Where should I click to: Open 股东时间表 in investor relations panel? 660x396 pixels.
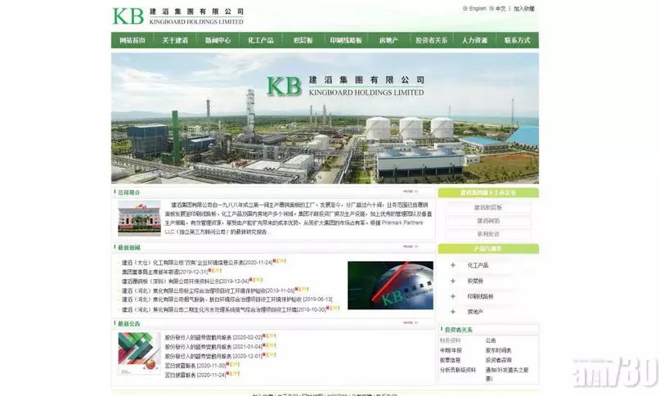pos(498,350)
